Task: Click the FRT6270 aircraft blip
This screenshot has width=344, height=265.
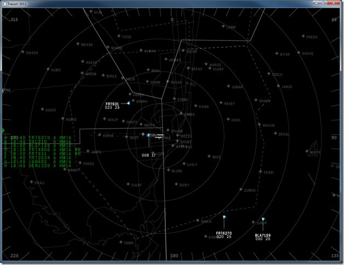Action: point(224,217)
